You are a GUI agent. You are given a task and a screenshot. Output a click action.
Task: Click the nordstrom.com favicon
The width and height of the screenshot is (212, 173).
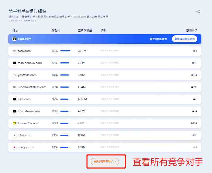14,111
